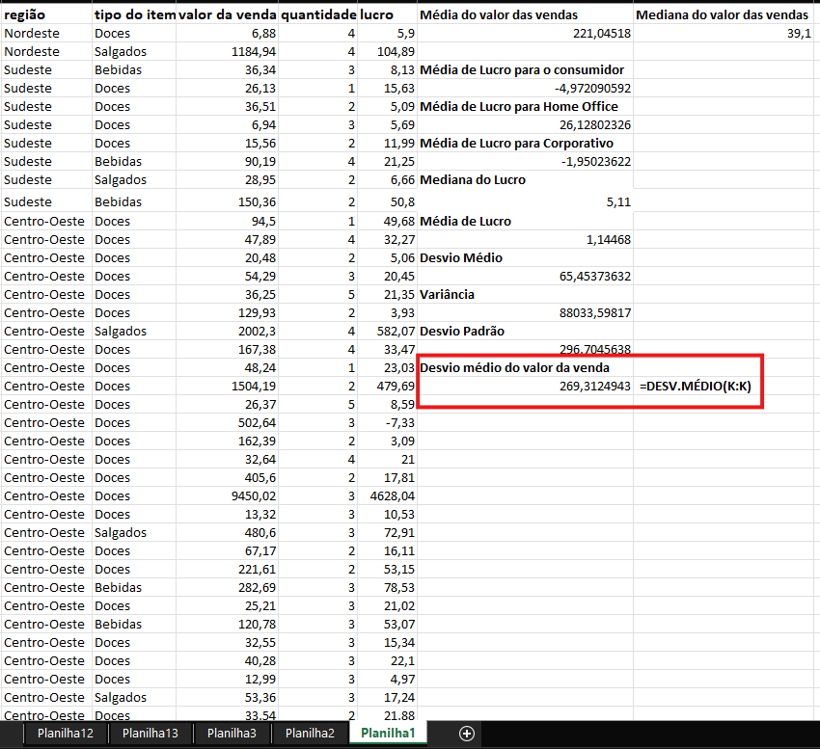Click the sale value cell 1504,19
Viewport: 820px width, 749px height.
click(x=227, y=386)
